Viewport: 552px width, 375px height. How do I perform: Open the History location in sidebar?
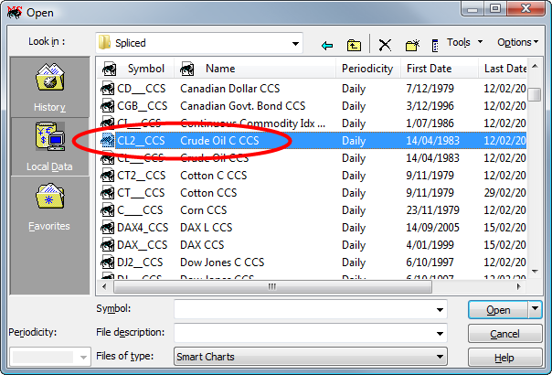[49, 86]
